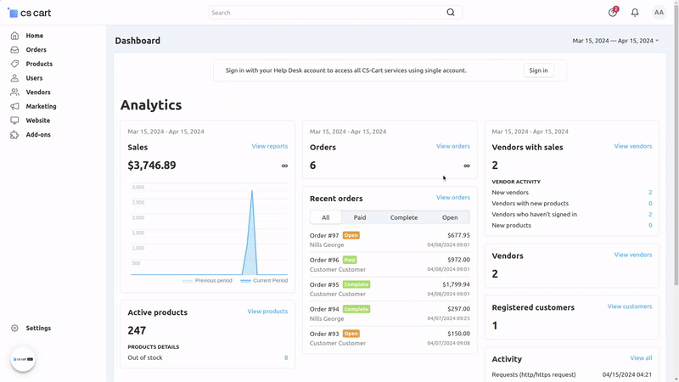Open the AA user avatar menu
Viewport: 679px width, 382px height.
coord(659,13)
